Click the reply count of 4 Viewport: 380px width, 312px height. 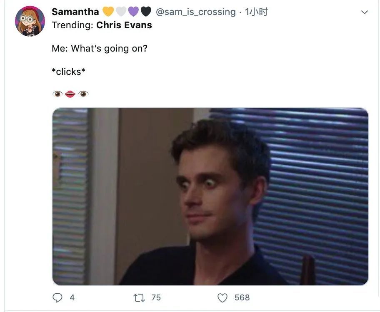pyautogui.click(x=72, y=297)
